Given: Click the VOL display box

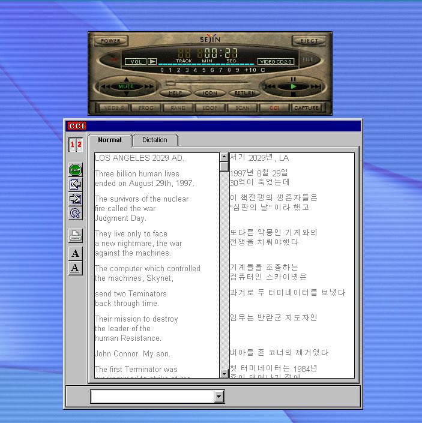Looking at the screenshot, I should click(136, 62).
